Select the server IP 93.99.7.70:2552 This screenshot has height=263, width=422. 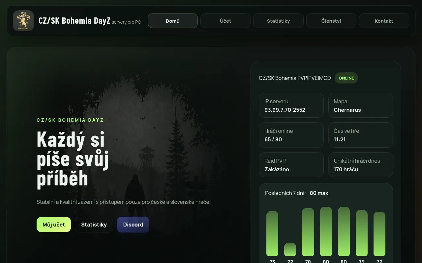(x=285, y=110)
